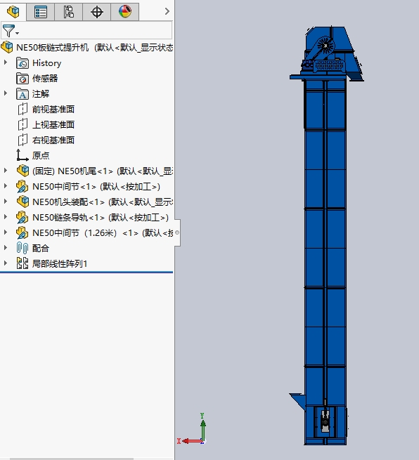Click the 原点 origin icon
Viewport: 419px width, 460px height.
(22, 155)
